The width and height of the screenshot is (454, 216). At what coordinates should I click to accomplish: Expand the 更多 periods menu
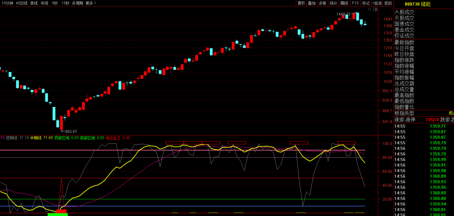click(x=90, y=3)
